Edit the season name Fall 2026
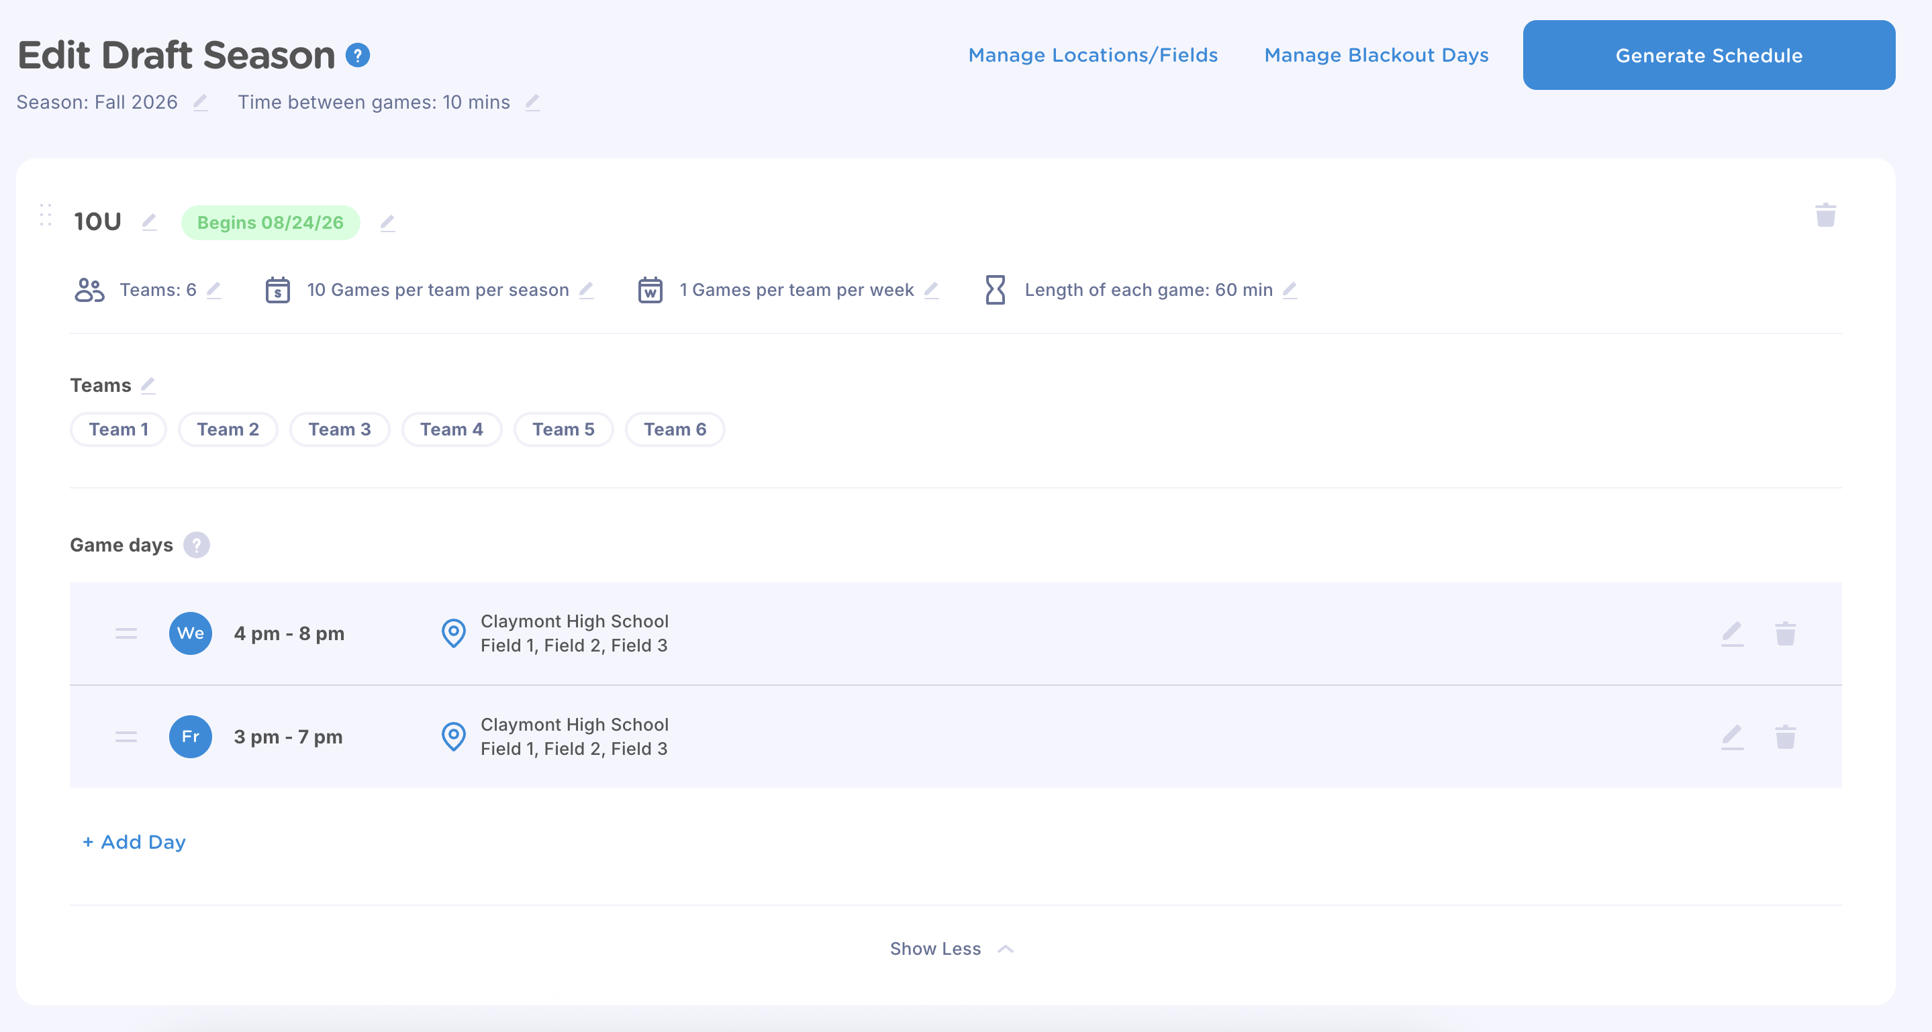Image resolution: width=1932 pixels, height=1032 pixels. pos(200,103)
